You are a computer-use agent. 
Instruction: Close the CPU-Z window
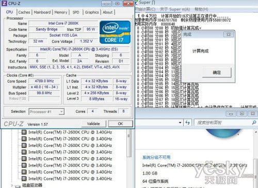(x=128, y=4)
